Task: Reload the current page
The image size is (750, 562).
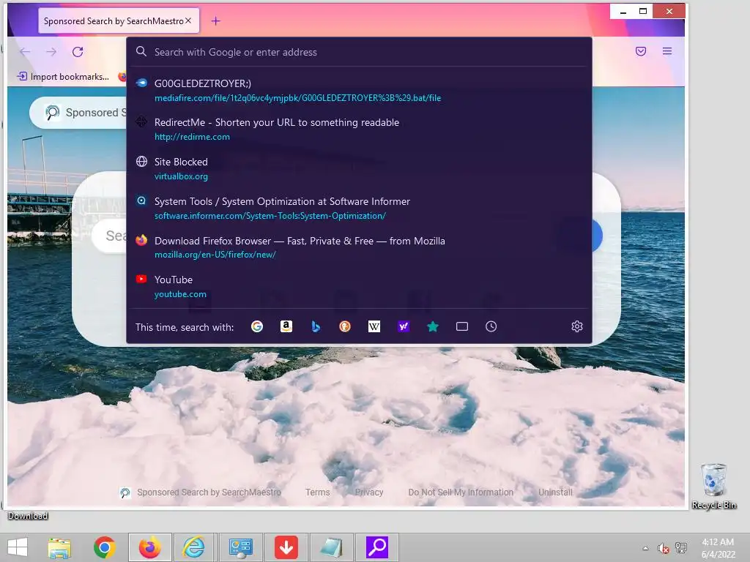Action: [78, 52]
